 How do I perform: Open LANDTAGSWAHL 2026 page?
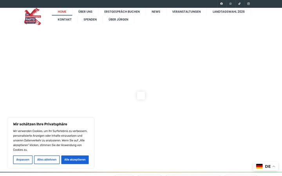pos(229,12)
